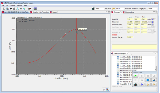The image size is (160, 93).
Task: Click the Control Out 0.439 value
Action: (x=130, y=37)
